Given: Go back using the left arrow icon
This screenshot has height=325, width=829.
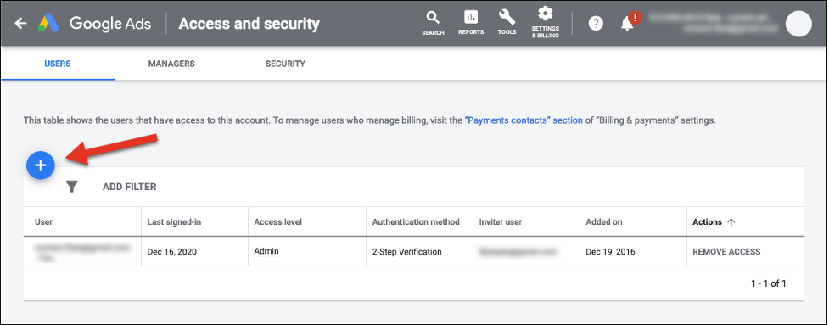Looking at the screenshot, I should [20, 23].
